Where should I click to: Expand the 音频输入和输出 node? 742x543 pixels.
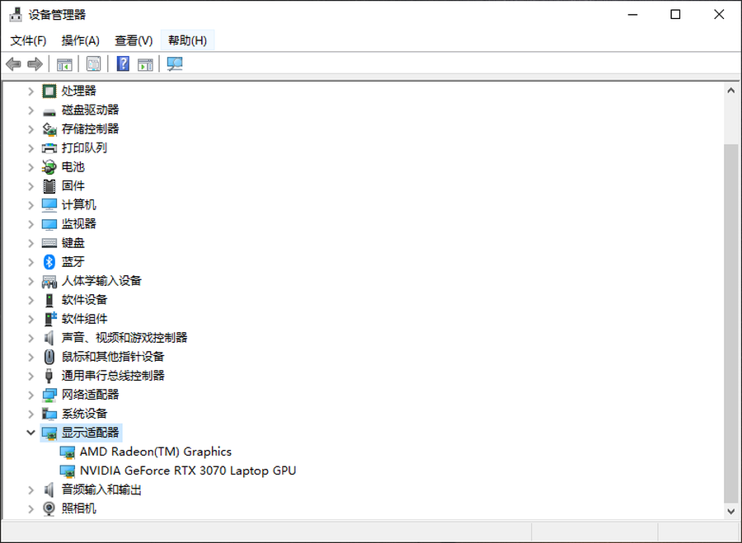(31, 489)
